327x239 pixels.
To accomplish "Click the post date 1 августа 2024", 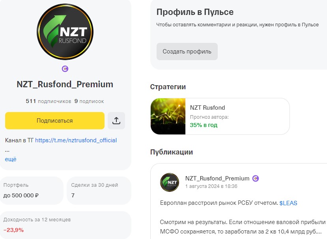I will tap(211, 186).
